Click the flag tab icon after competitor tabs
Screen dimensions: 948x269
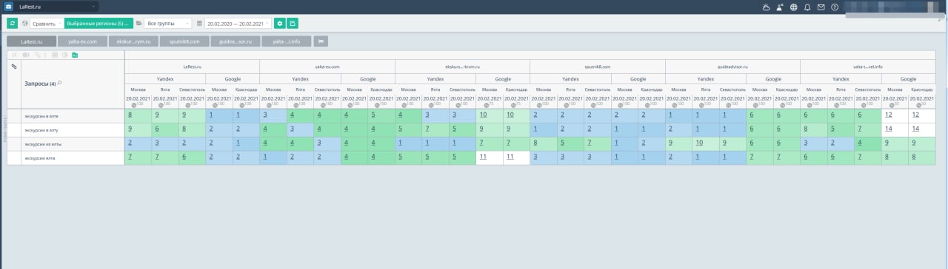321,41
